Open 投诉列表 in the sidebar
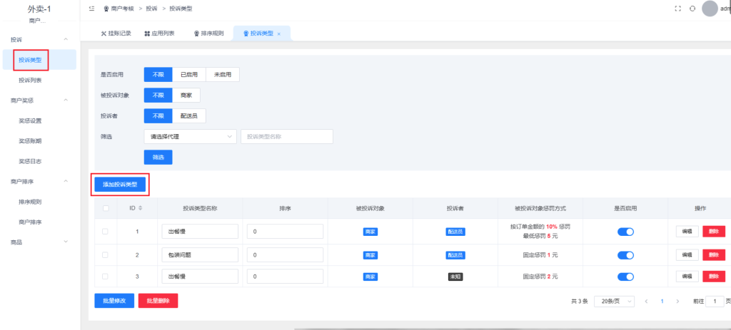The width and height of the screenshot is (731, 330). [x=30, y=81]
